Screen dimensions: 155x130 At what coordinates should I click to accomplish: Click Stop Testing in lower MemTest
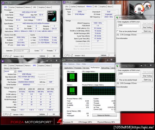(147, 76)
